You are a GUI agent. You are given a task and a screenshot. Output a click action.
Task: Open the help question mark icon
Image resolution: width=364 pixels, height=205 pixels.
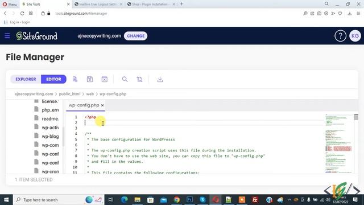point(340,36)
